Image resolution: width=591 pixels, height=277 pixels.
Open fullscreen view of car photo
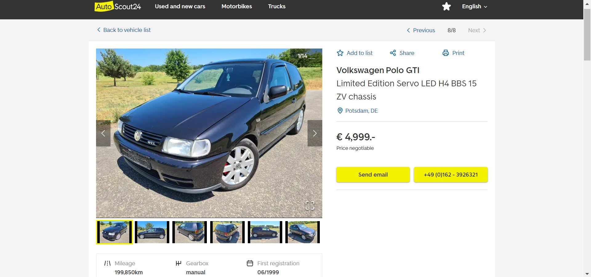point(310,205)
